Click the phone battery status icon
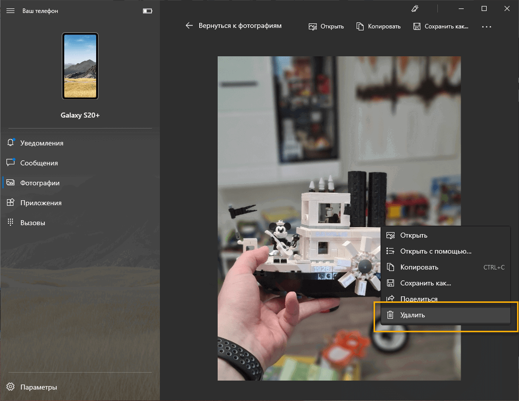Screen dimensions: 519x401 [x=147, y=10]
